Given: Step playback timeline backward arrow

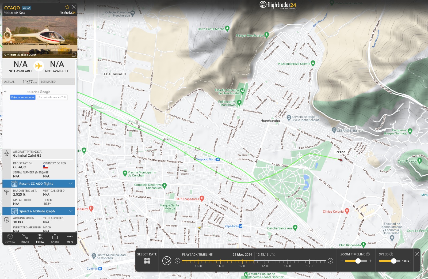Looking at the screenshot, I should click(x=177, y=261).
